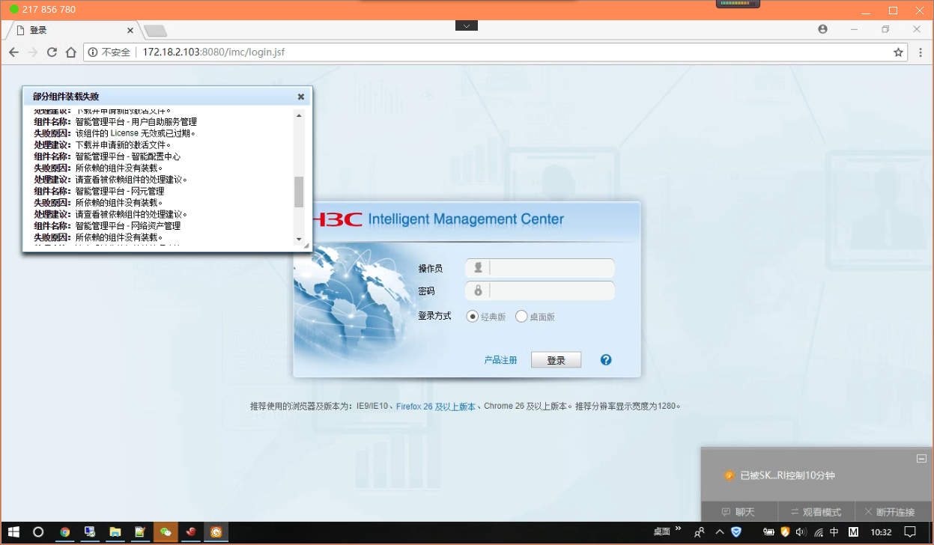Open Chrome from the taskbar
The image size is (934, 545).
[65, 532]
